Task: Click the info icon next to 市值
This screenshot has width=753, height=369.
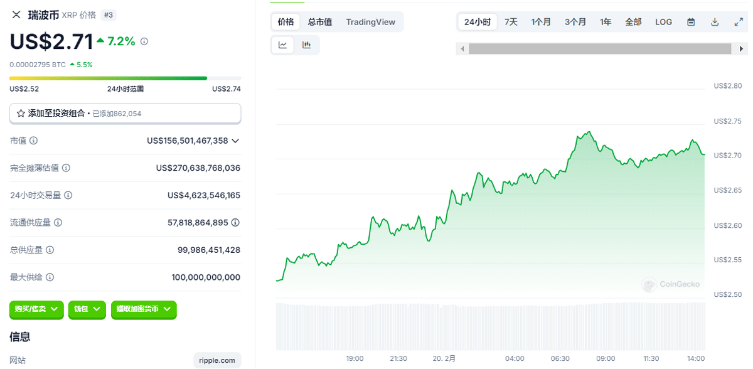Action: pos(34,141)
